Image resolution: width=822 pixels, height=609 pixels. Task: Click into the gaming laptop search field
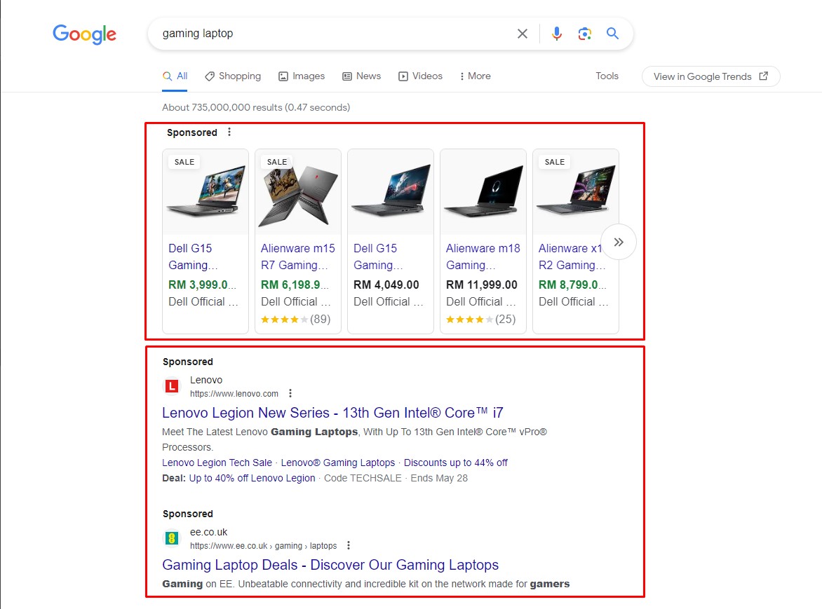(335, 34)
